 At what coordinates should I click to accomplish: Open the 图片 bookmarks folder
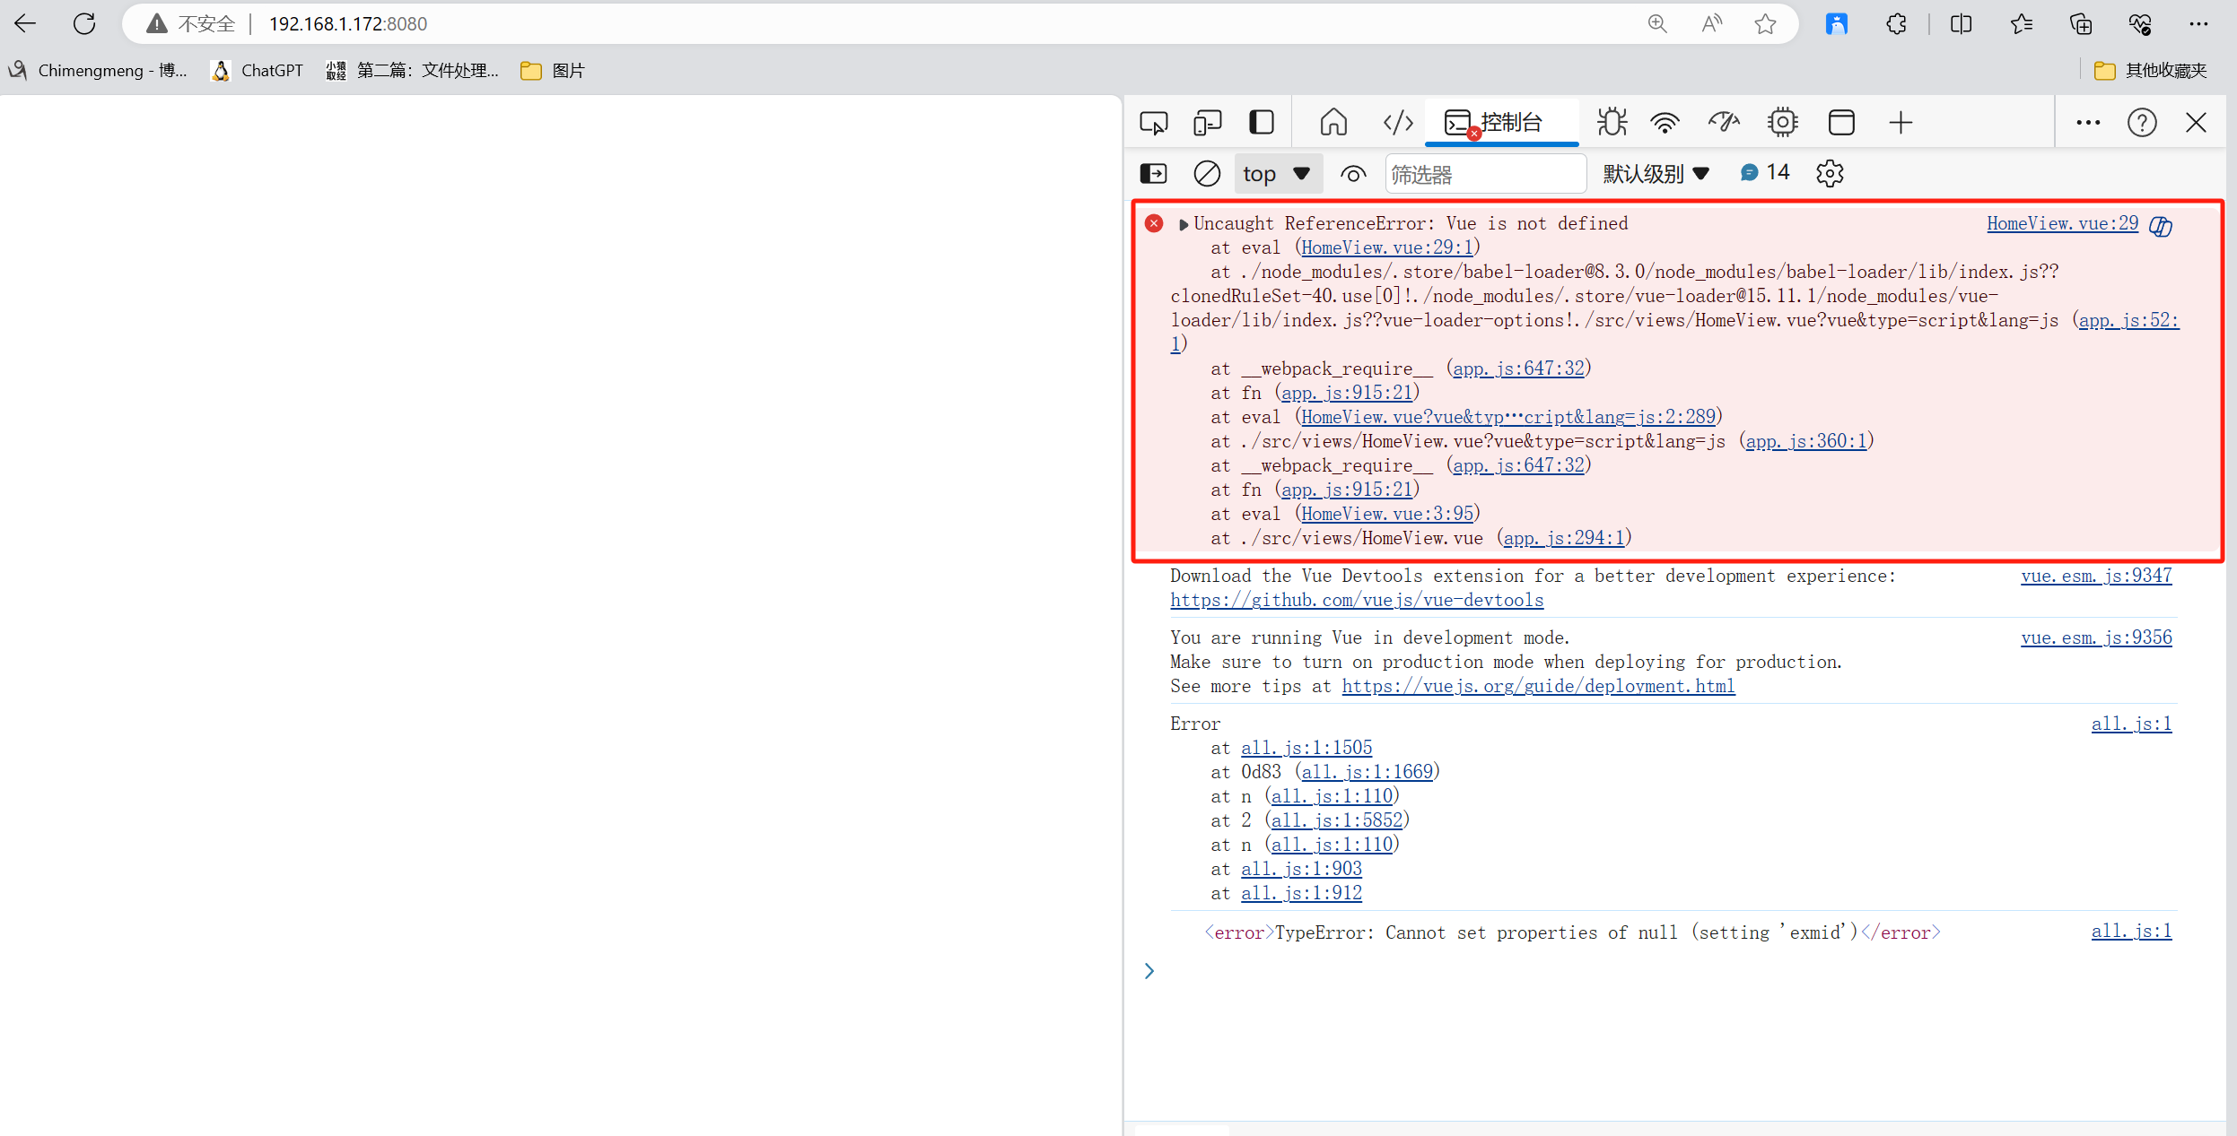click(553, 70)
